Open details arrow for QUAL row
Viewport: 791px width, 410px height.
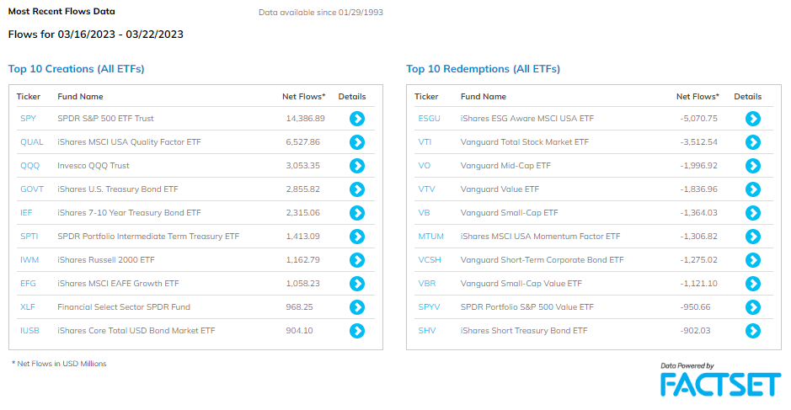point(357,142)
